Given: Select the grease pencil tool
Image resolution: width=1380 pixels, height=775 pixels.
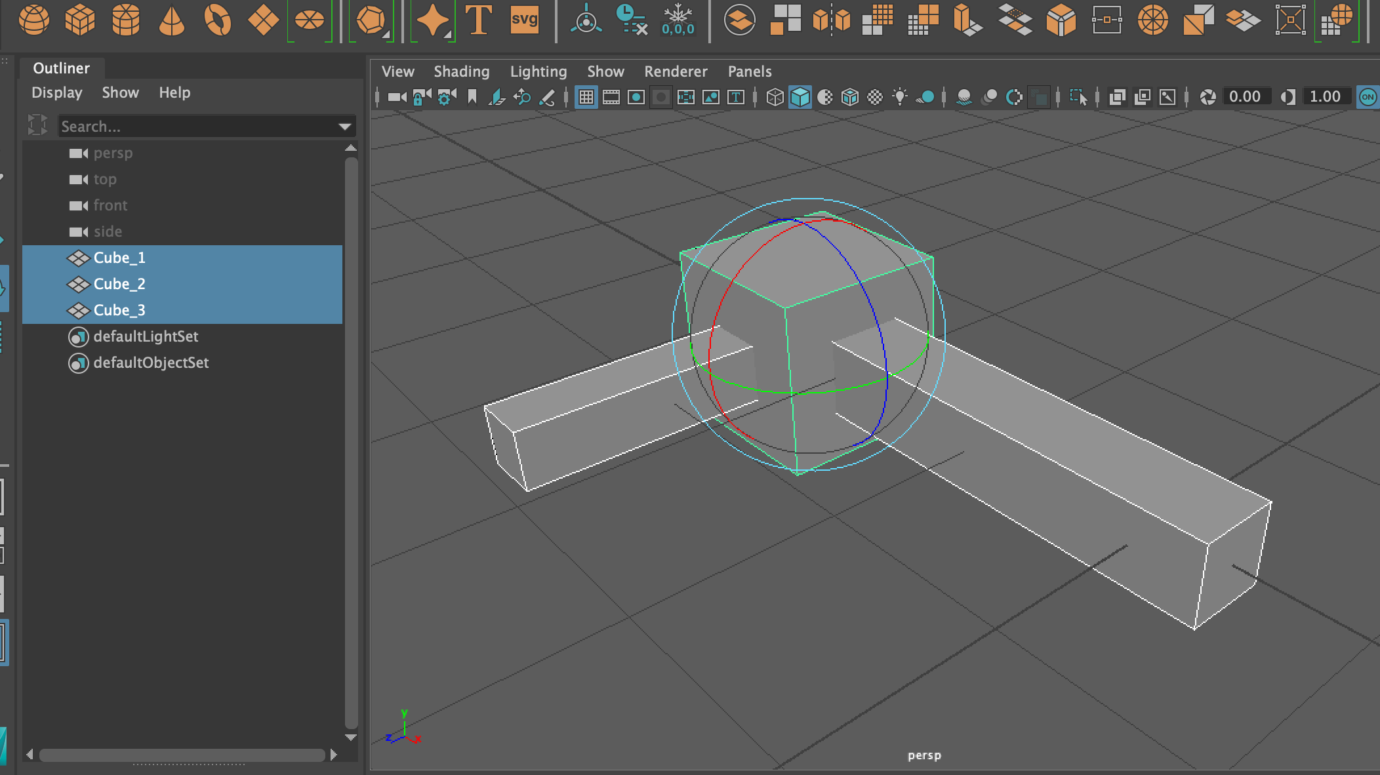Looking at the screenshot, I should [548, 96].
